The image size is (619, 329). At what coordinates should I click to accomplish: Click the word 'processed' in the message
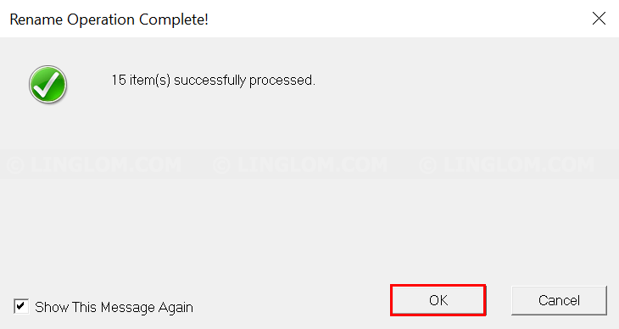[x=281, y=81]
